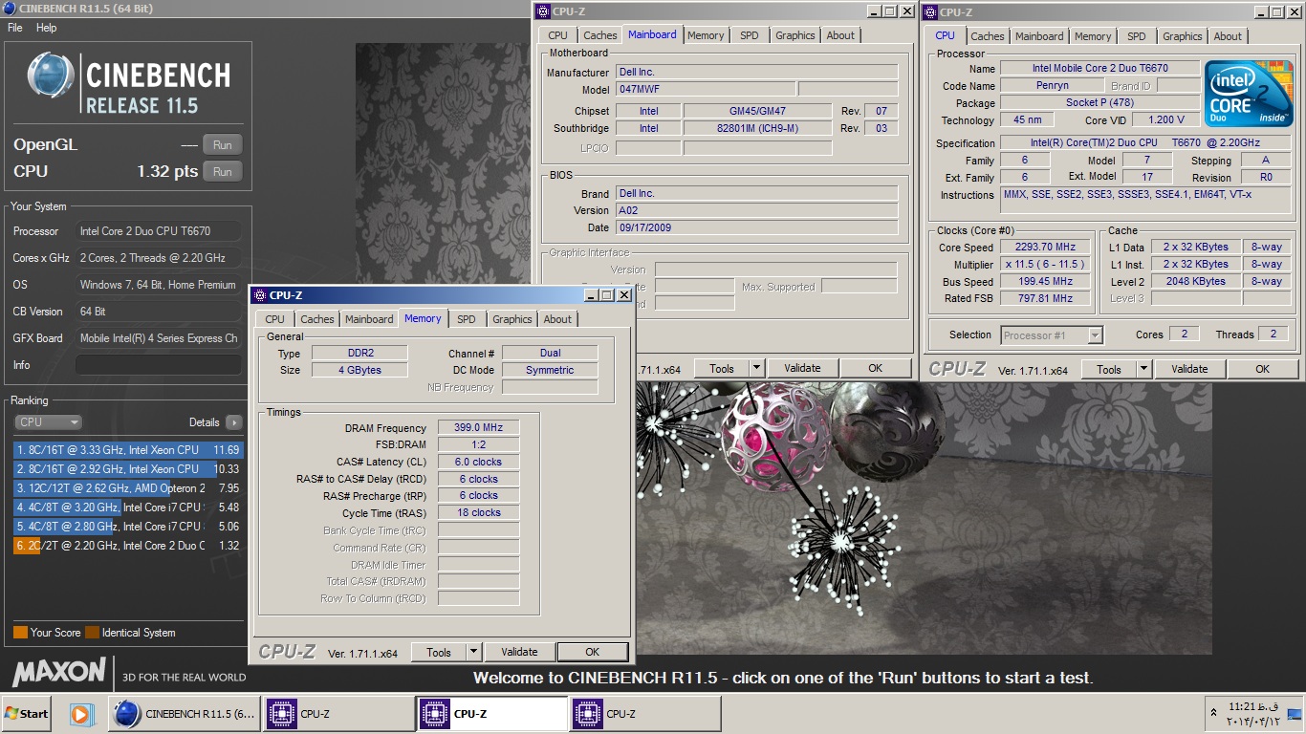Switch to SPD tab in Mainboard CPU-Z window
1306x734 pixels.
[x=749, y=35]
